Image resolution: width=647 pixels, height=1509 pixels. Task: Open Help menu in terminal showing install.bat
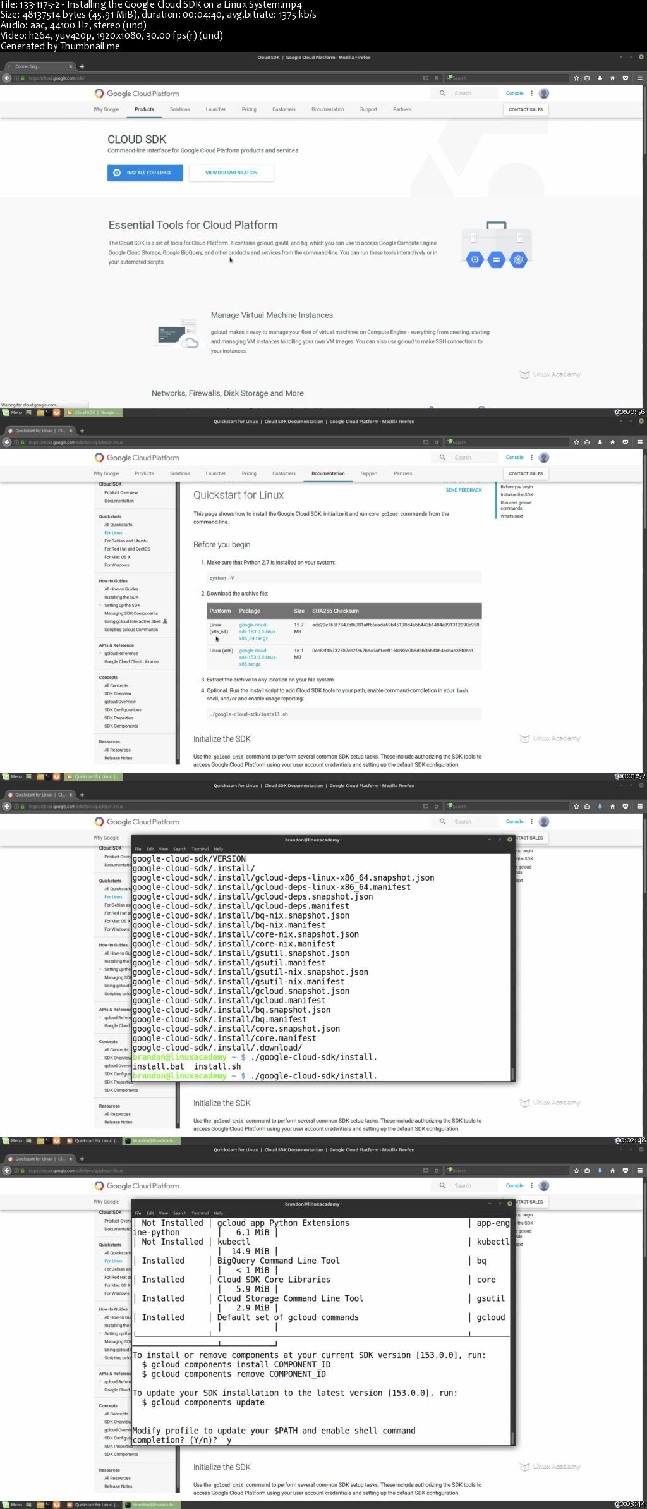[218, 849]
